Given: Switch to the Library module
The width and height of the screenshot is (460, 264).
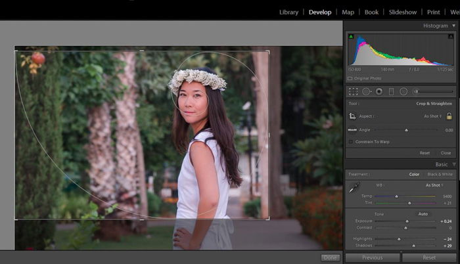Looking at the screenshot, I should coord(288,12).
